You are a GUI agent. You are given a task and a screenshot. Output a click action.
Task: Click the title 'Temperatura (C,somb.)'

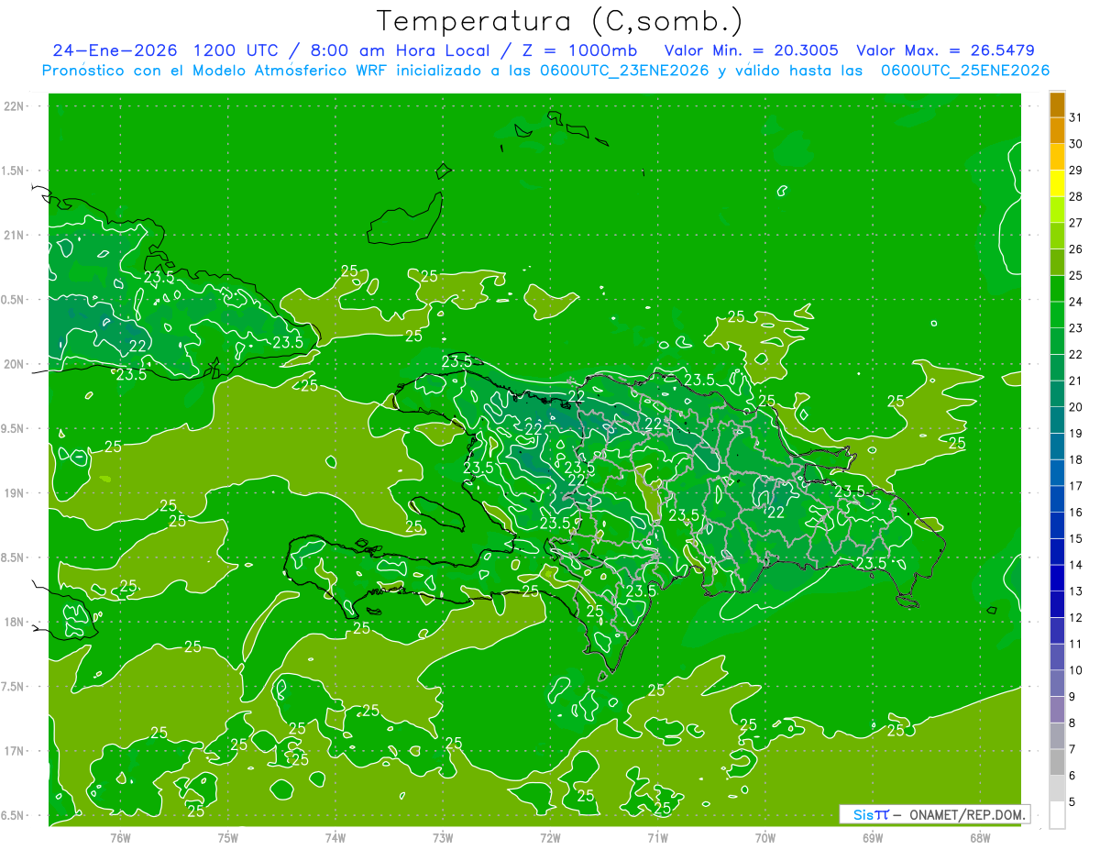tap(559, 21)
